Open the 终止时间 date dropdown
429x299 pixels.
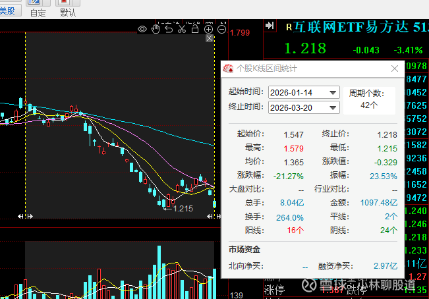(x=333, y=108)
